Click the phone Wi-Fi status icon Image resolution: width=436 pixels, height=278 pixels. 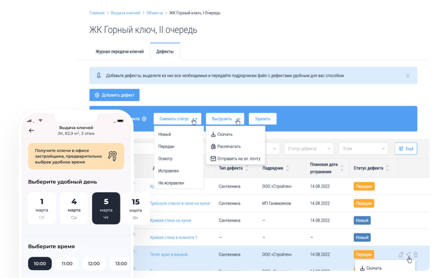coord(40,120)
